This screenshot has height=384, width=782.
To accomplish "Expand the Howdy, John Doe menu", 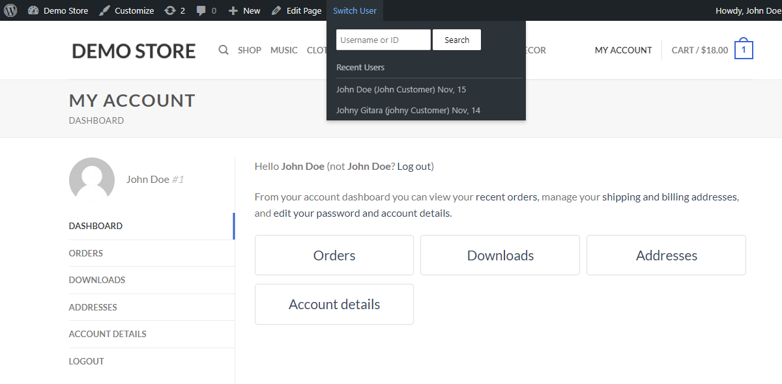I will pos(747,10).
